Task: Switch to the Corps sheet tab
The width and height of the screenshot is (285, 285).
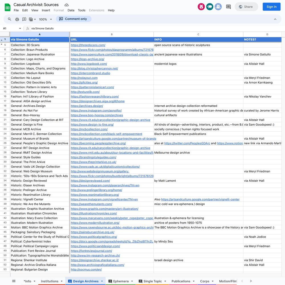Action: 205,281
